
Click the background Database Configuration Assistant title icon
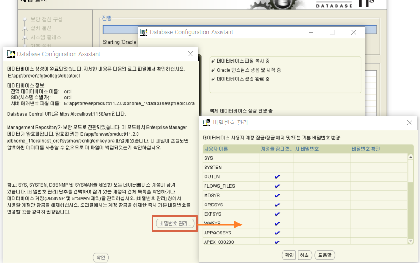click(x=144, y=32)
